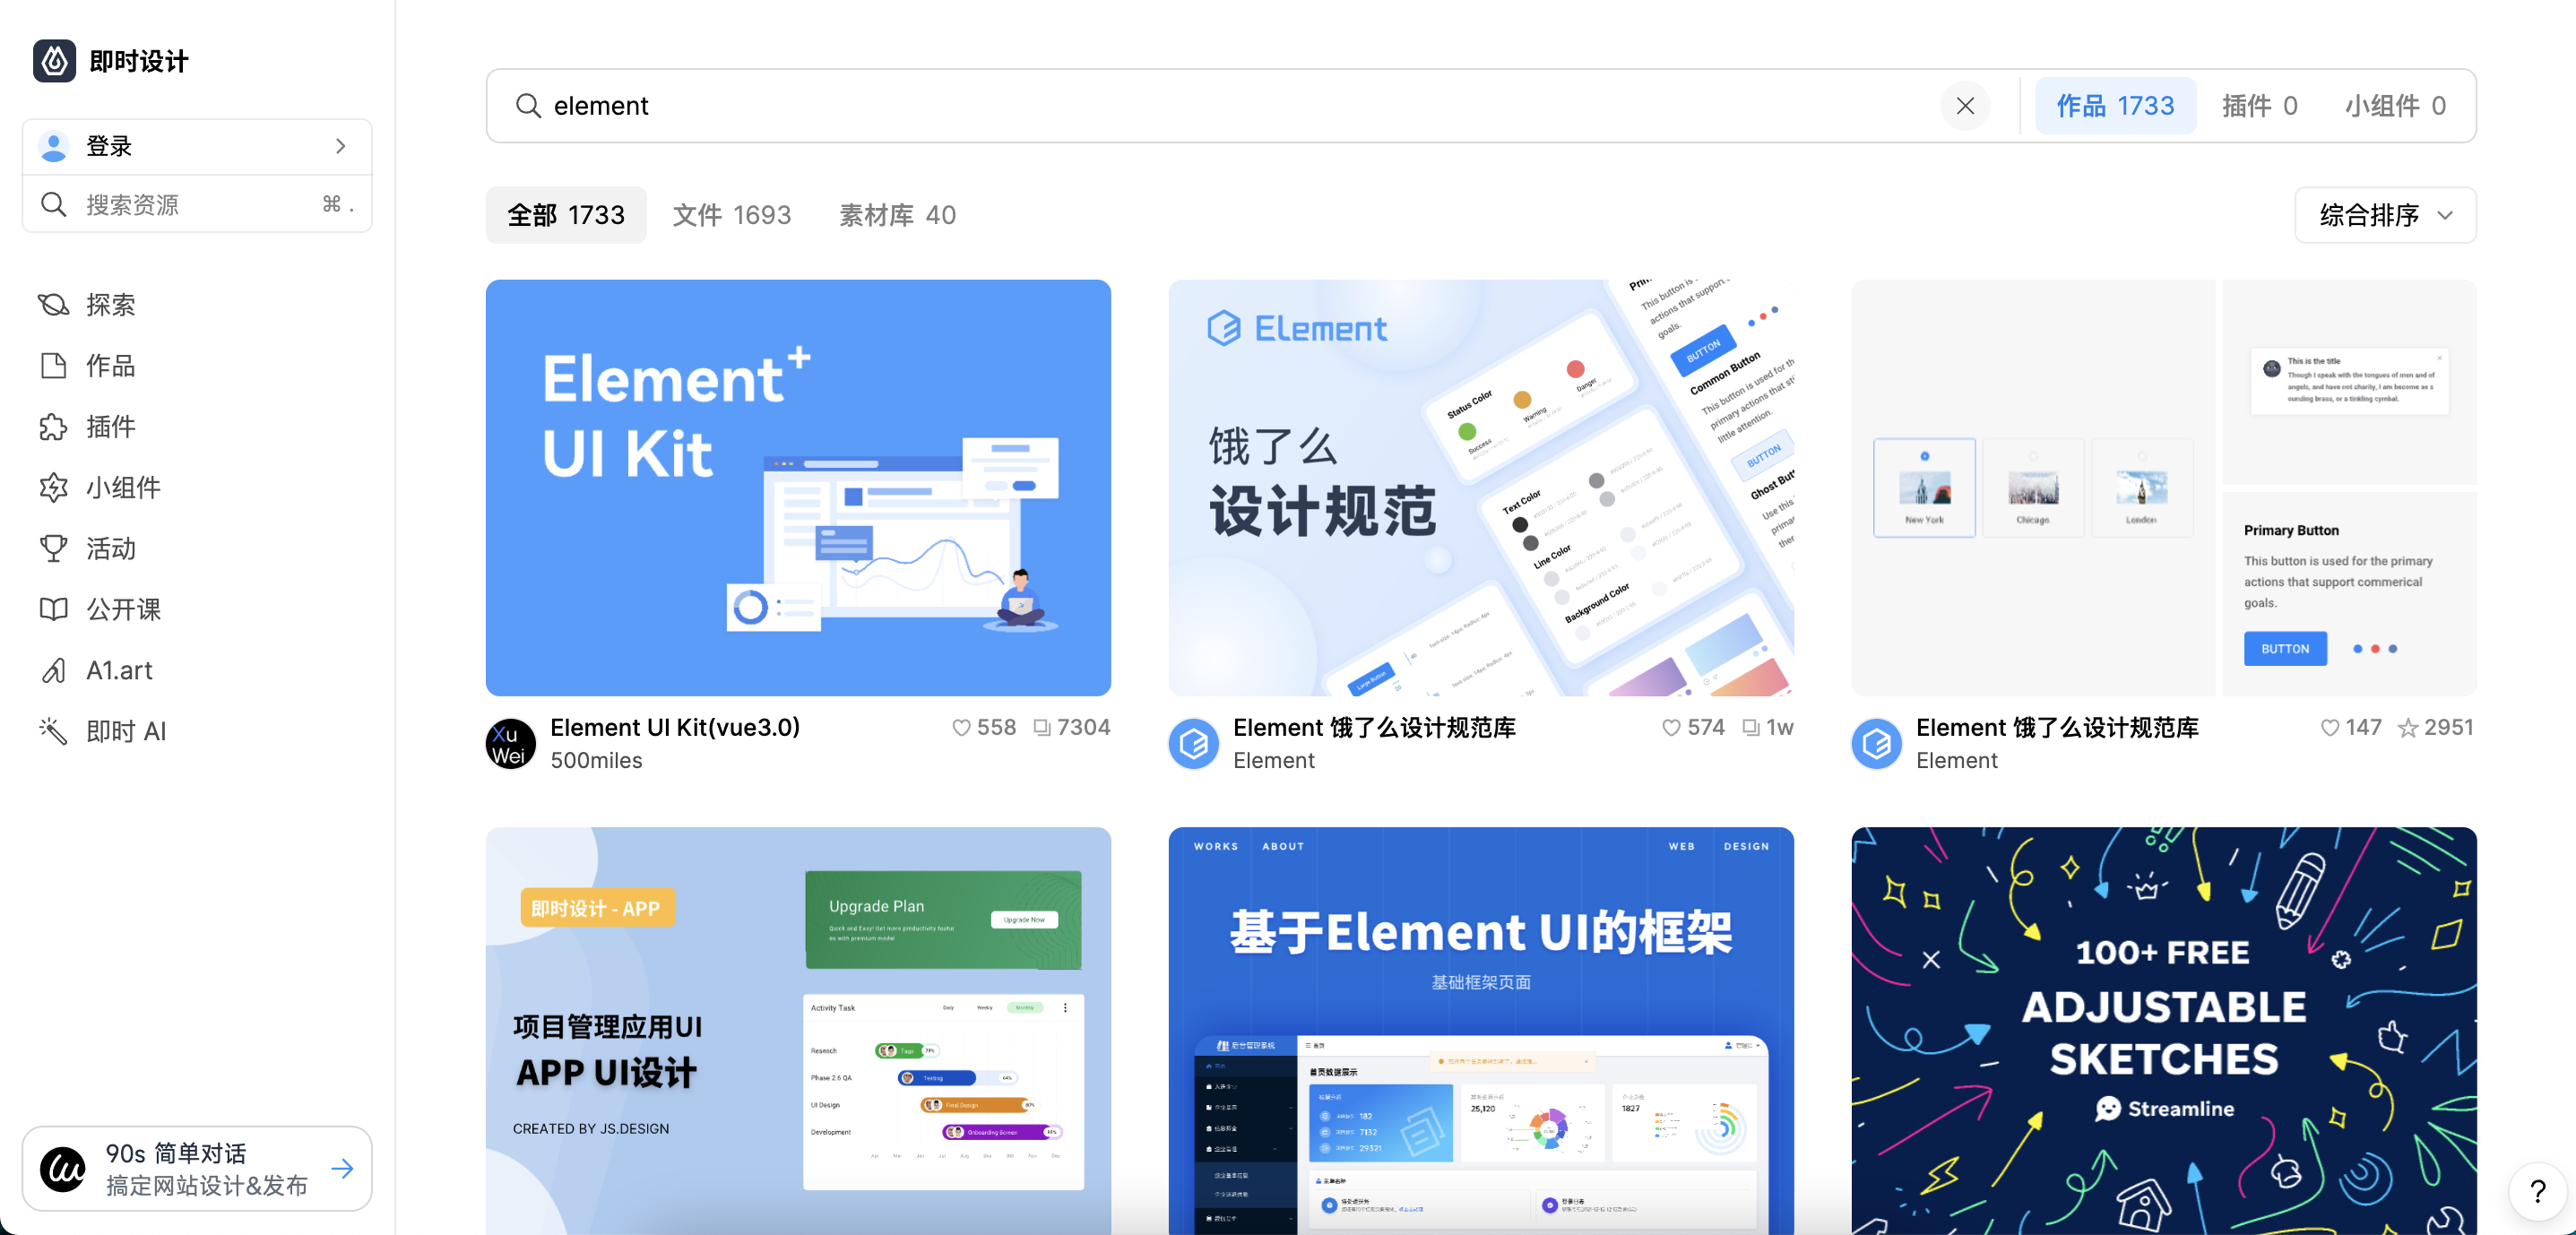
Task: Open the 项目管理应用UI APP thumbnail
Action: [x=798, y=1030]
